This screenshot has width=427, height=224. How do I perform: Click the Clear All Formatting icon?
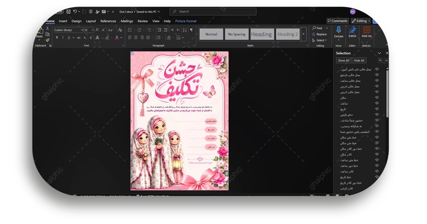[121, 30]
